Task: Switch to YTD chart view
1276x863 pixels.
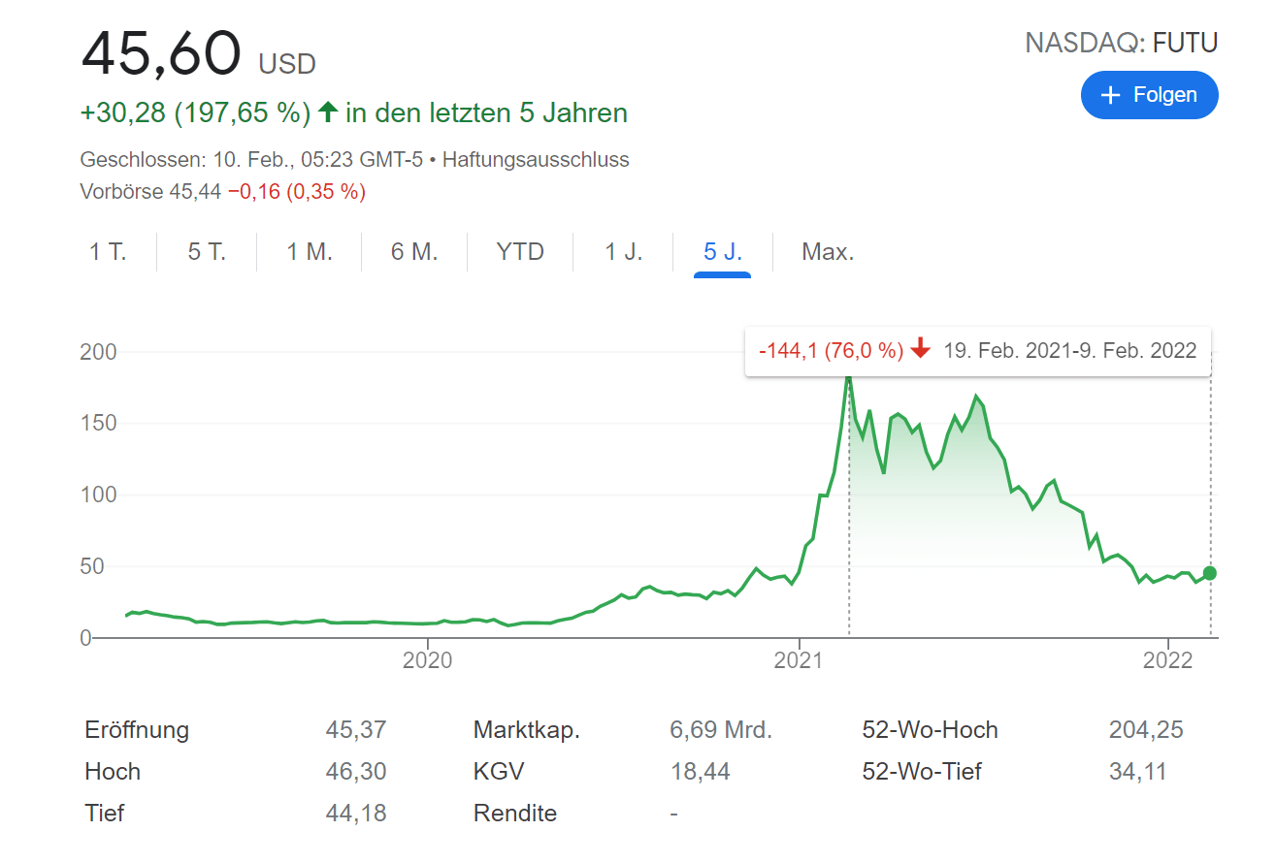Action: pyautogui.click(x=520, y=252)
